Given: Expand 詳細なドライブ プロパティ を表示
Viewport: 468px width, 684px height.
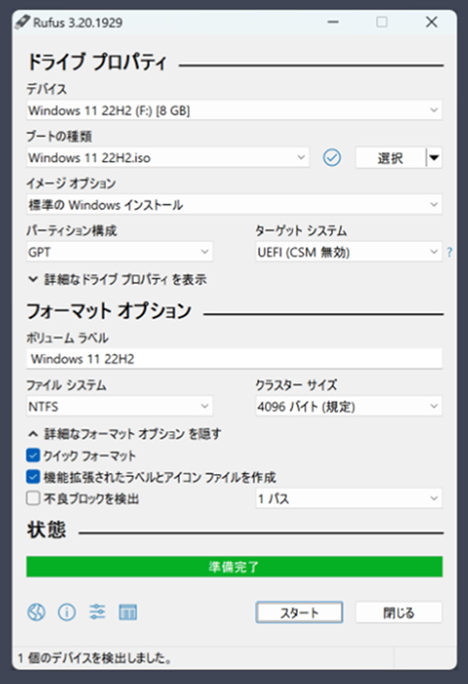Looking at the screenshot, I should point(117,279).
